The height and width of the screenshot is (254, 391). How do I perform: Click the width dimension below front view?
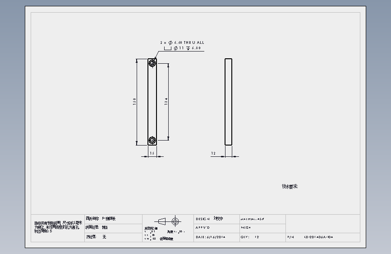[152, 153]
